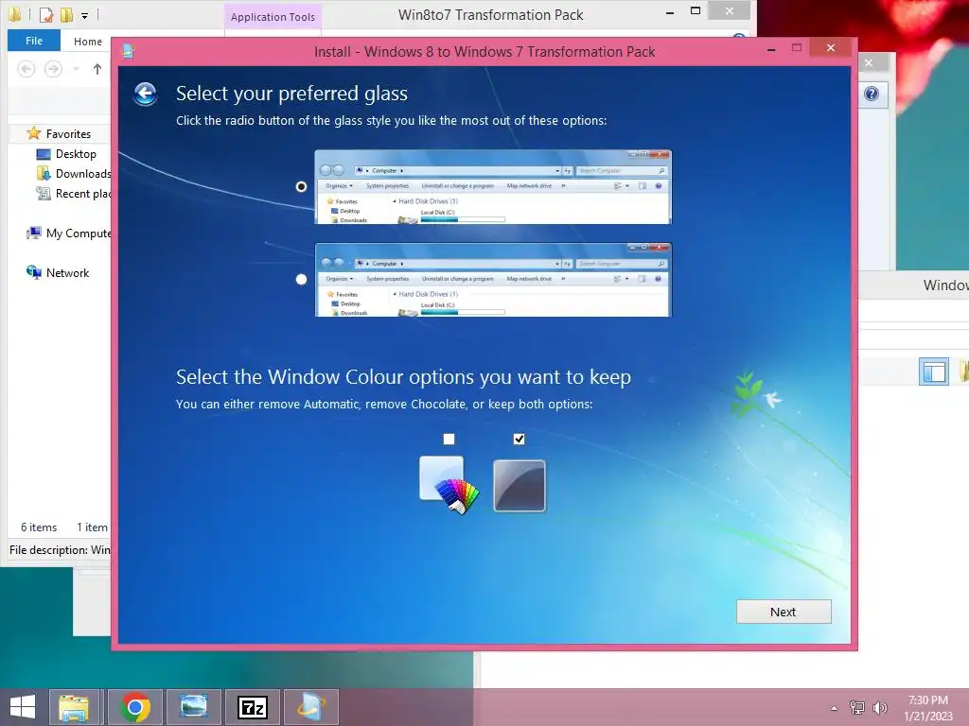Switch to the installer taskbar icon
This screenshot has width=969, height=726.
point(310,707)
